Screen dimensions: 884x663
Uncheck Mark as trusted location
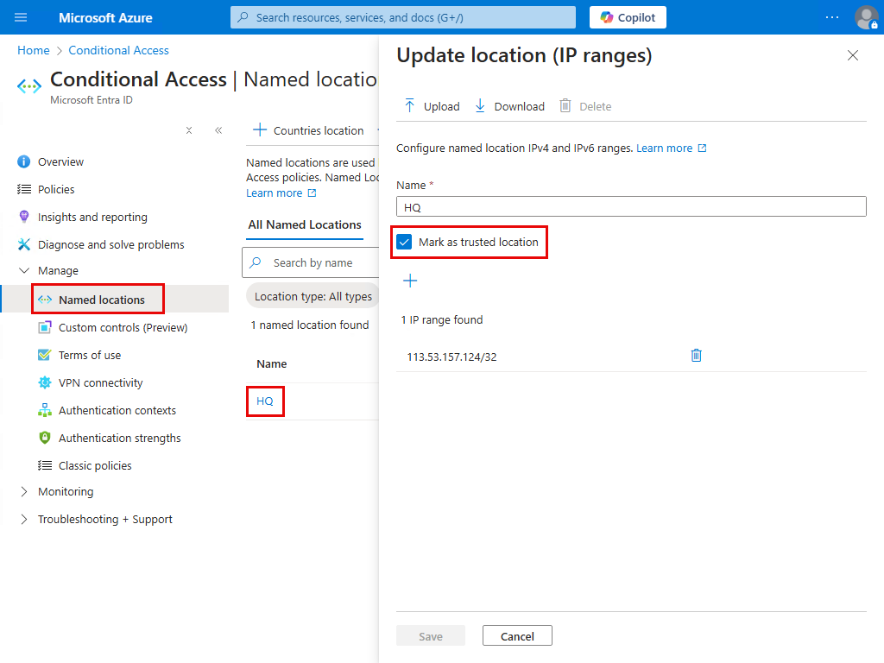404,242
